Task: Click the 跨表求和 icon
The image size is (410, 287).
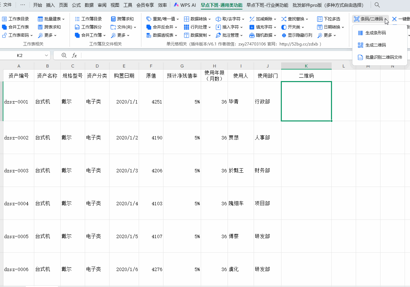Action: [x=40, y=27]
